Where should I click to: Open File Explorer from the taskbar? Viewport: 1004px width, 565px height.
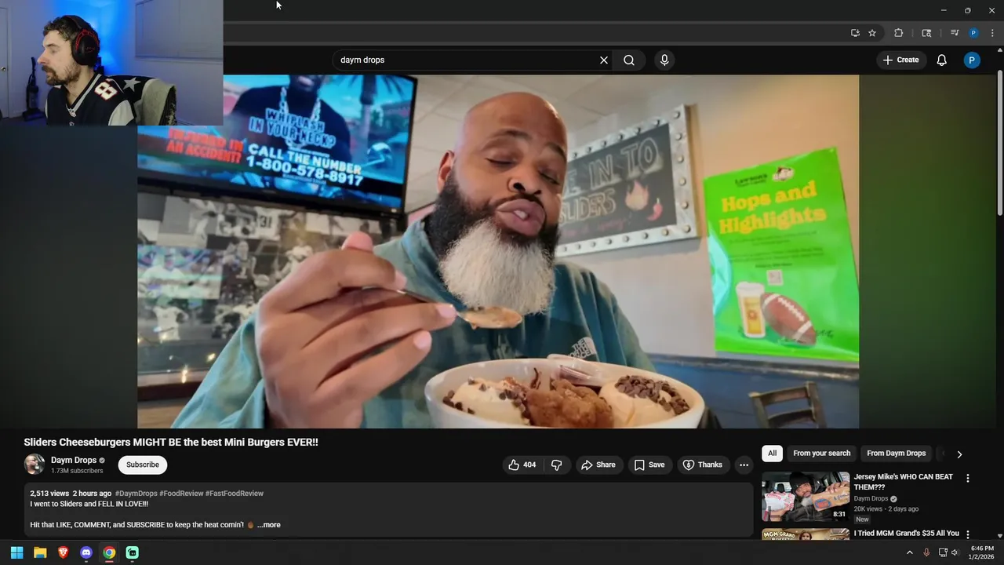pyautogui.click(x=40, y=552)
